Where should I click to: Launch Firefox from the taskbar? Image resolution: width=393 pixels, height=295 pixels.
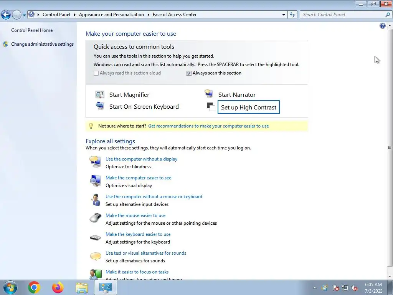[58, 287]
